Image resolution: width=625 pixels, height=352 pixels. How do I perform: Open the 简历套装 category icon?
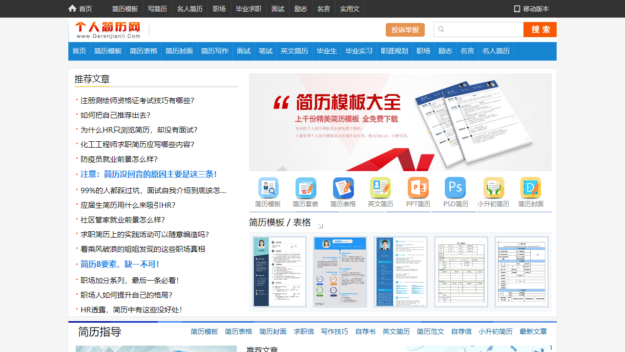306,188
